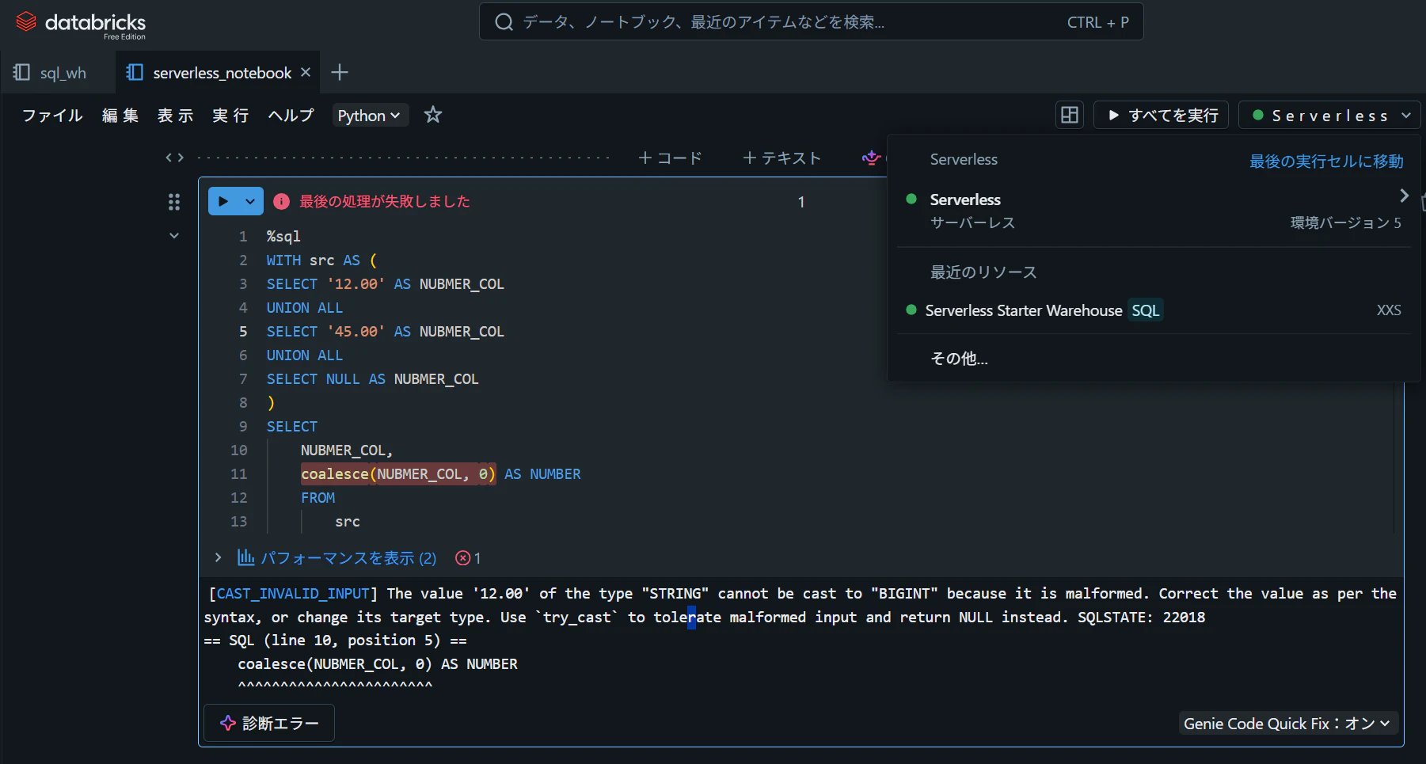Expand the Serverless environment chevron
The image size is (1426, 764).
1404,196
